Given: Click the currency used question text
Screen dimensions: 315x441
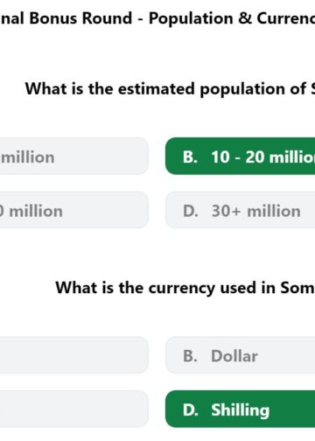Looking at the screenshot, I should [x=185, y=288].
